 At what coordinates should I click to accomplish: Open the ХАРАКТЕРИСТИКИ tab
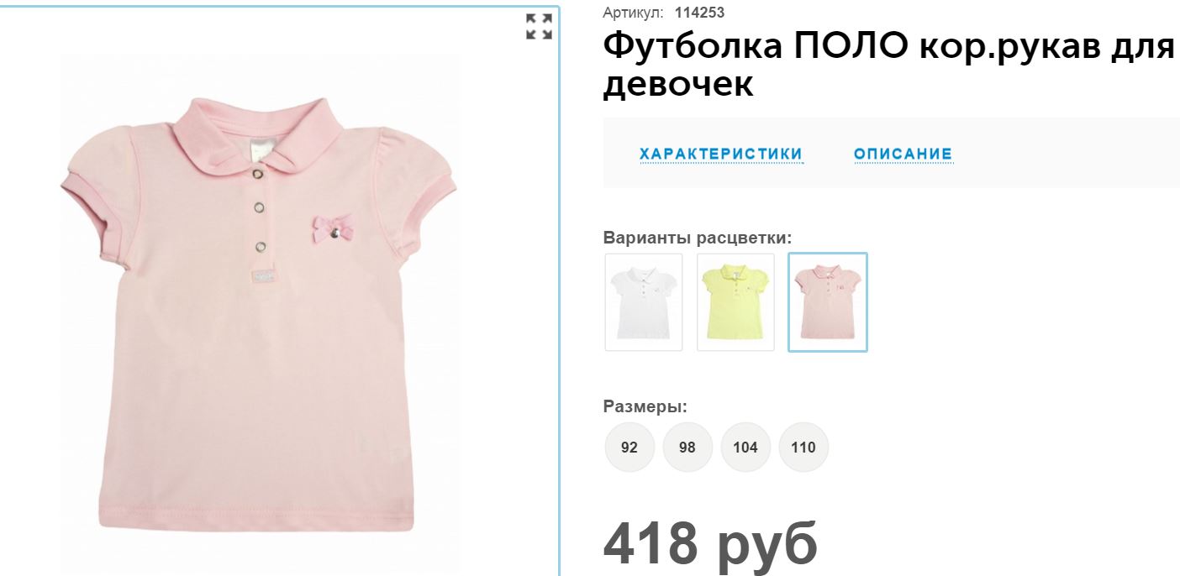[x=721, y=154]
